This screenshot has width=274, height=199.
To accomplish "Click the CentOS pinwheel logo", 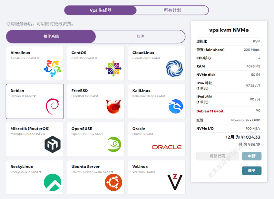I will 113,68.
